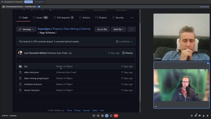
Task: Click file icon beside sensor-bot.json
Action: [x=20, y=90]
